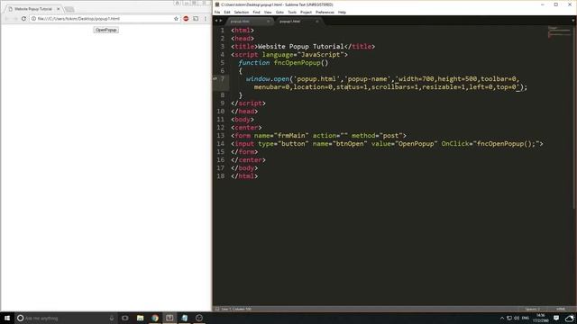Click the Line, Column indicator in status bar
The width and height of the screenshot is (577, 324).
pyautogui.click(x=236, y=309)
